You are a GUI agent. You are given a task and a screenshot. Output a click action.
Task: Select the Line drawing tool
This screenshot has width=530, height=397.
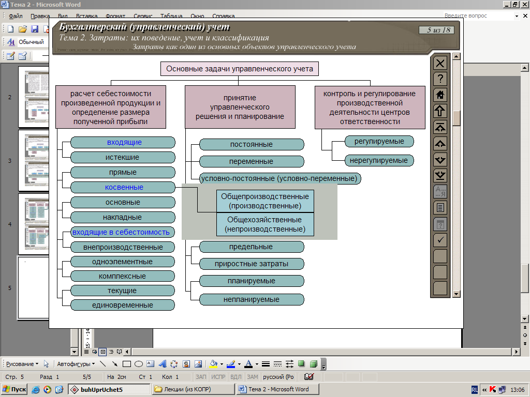[x=103, y=364]
